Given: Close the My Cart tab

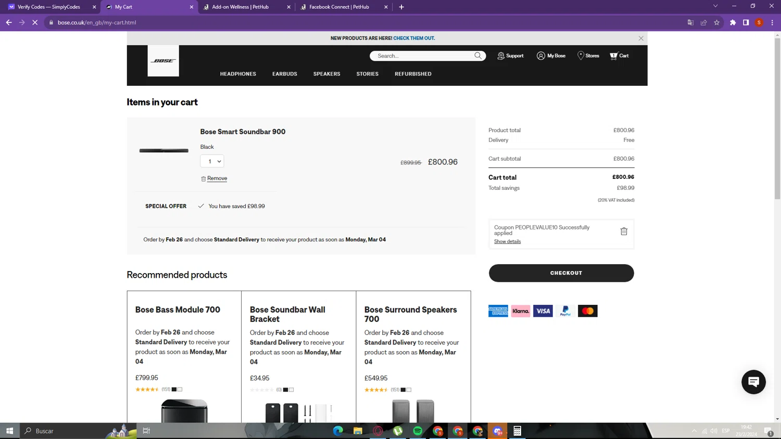Looking at the screenshot, I should click(192, 7).
